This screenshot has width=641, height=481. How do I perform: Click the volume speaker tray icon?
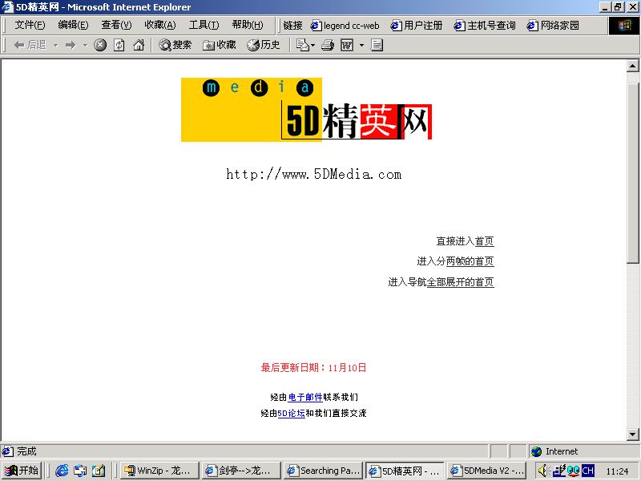[543, 471]
